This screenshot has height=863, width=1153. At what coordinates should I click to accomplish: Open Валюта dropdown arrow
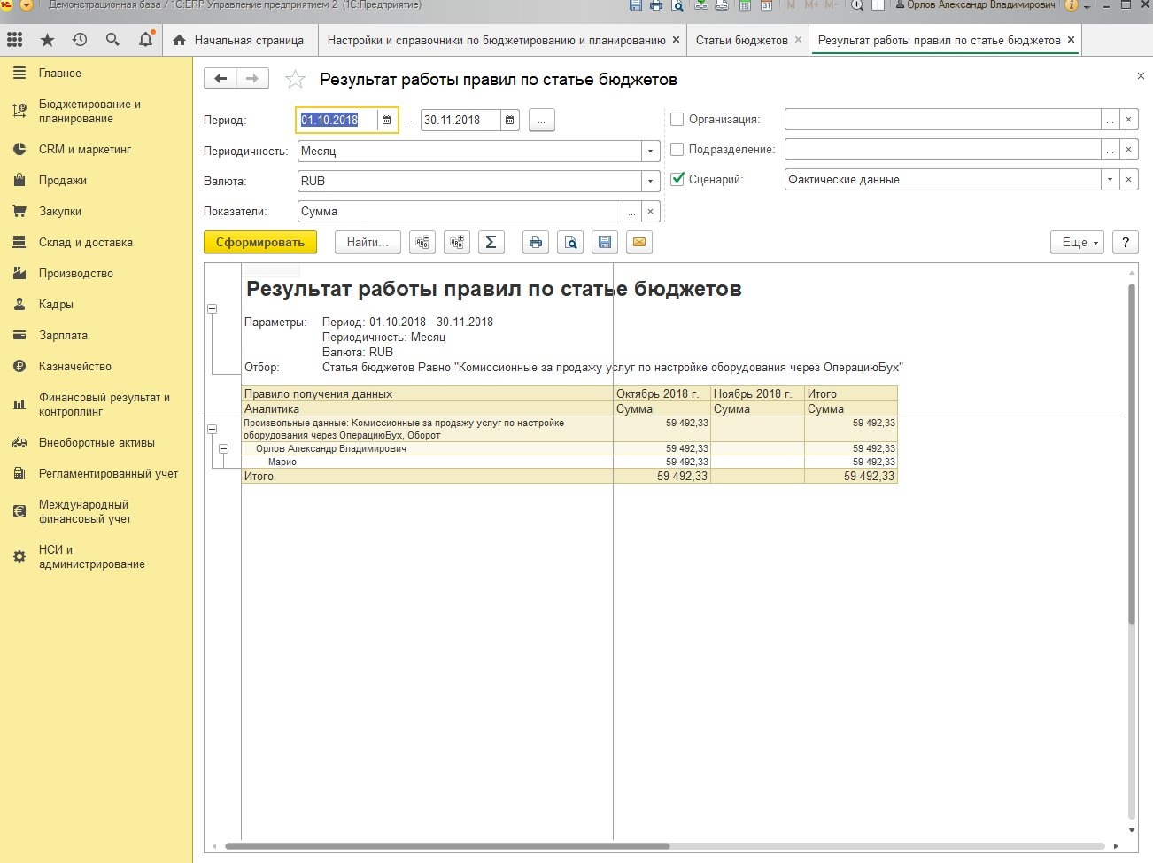(x=651, y=182)
